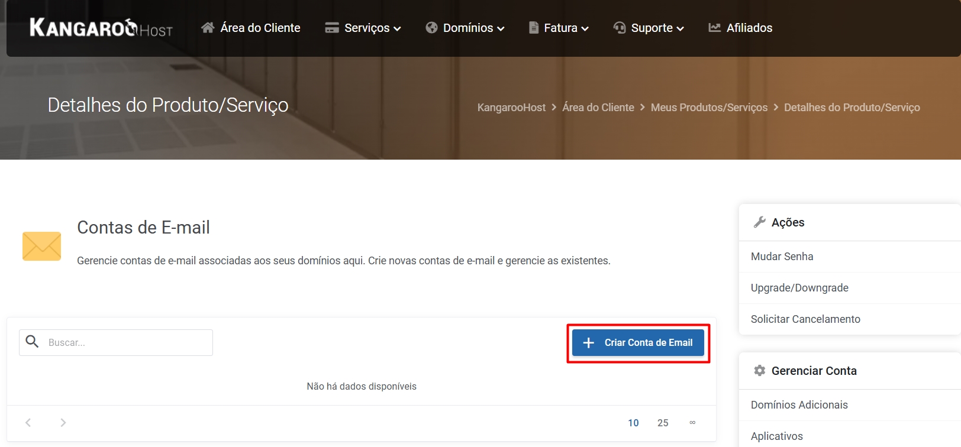This screenshot has width=961, height=447.
Task: Expand the Domínios dropdown menu
Action: click(x=465, y=28)
